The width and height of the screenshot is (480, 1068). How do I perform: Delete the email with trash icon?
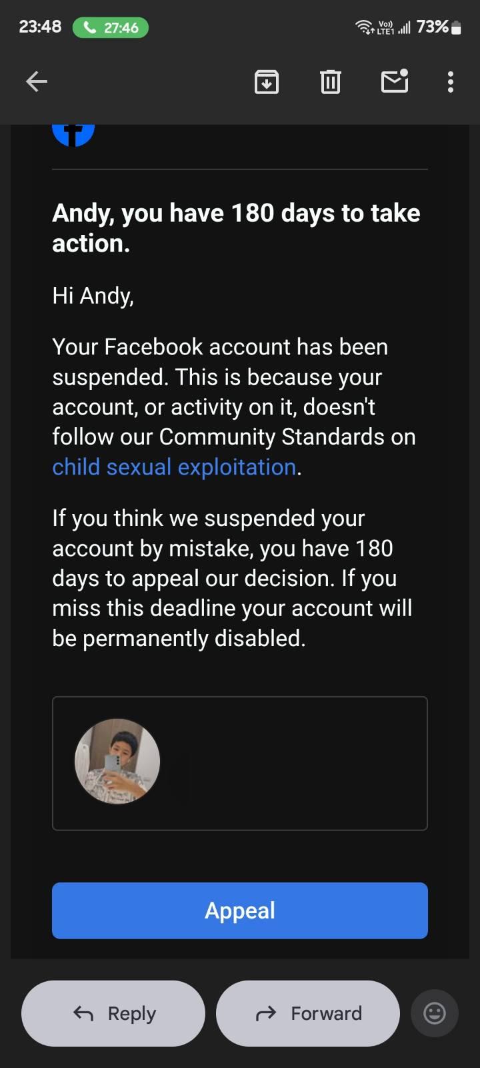coord(330,82)
